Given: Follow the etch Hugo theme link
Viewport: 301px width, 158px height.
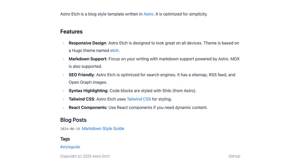Looking at the screenshot, I should tap(114, 50).
